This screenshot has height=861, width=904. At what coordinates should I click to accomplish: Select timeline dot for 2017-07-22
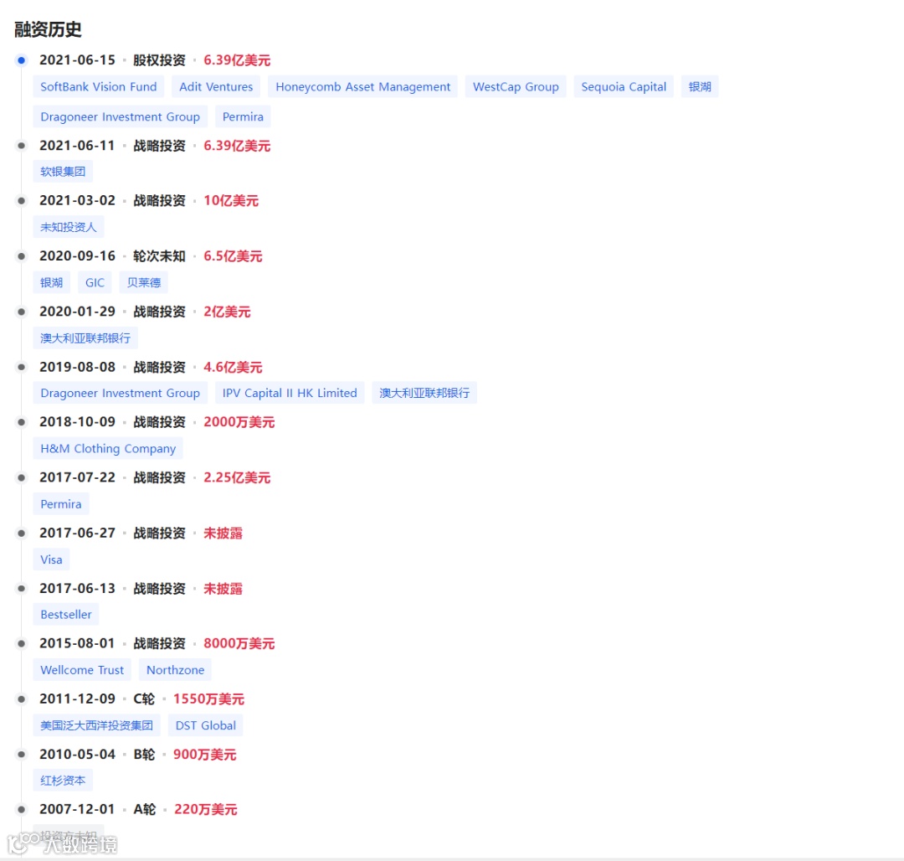point(21,477)
